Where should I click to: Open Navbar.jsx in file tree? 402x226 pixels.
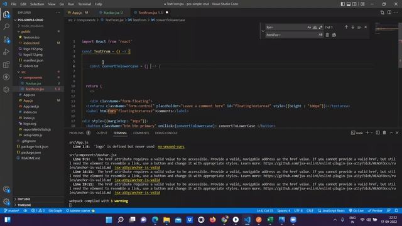tap(33, 83)
